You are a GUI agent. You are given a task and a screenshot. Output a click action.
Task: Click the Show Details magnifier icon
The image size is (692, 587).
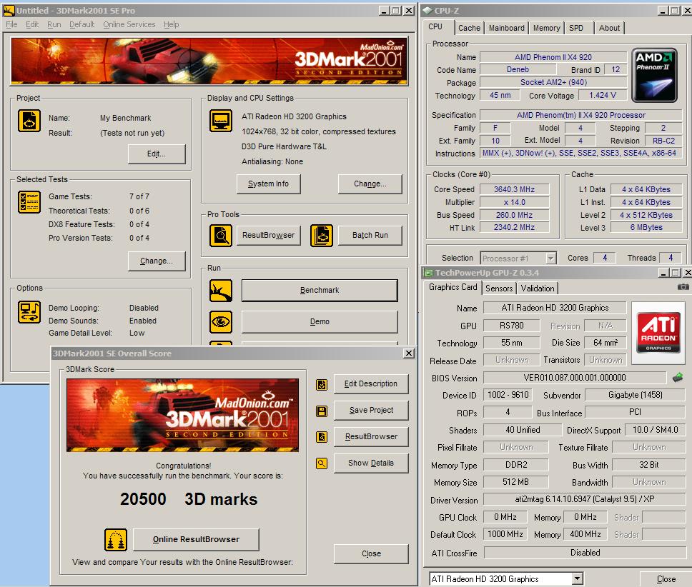pyautogui.click(x=322, y=463)
